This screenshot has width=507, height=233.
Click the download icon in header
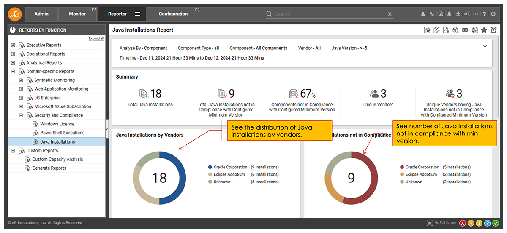click(458, 14)
